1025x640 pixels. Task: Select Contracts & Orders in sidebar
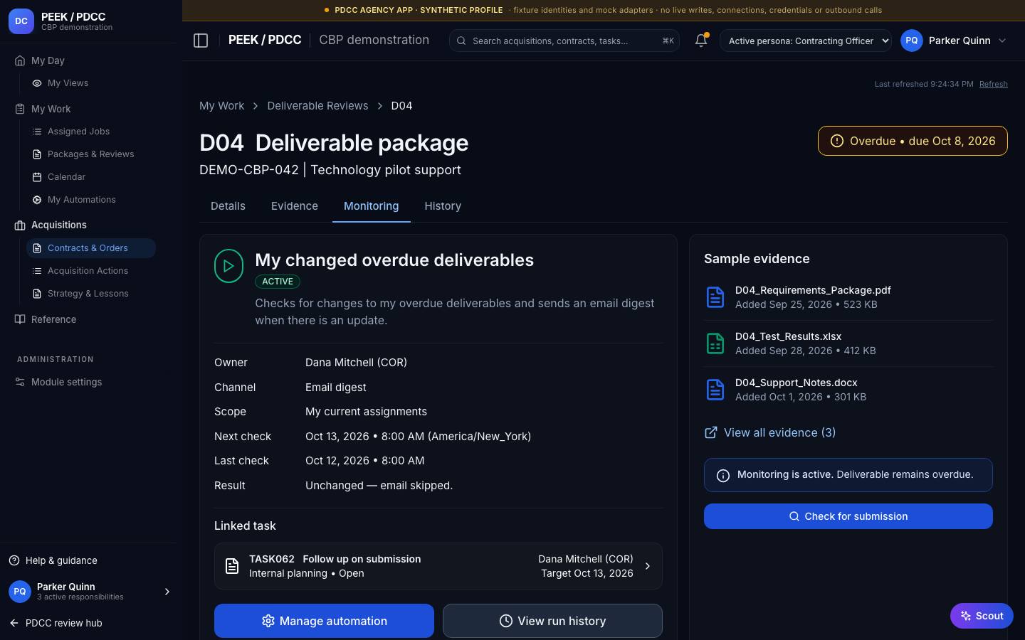tap(90, 248)
